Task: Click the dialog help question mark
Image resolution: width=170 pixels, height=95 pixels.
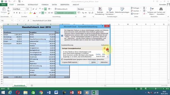Action: [x=102, y=26]
